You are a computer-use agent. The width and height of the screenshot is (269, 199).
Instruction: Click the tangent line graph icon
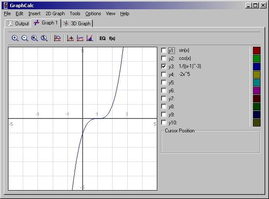pyautogui.click(x=80, y=38)
